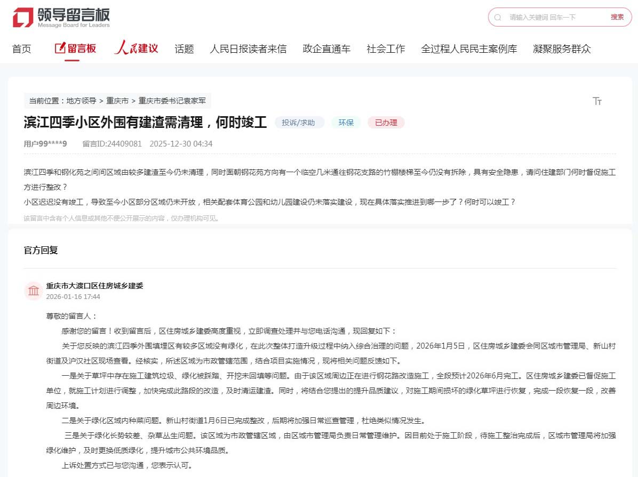Open the 重庆市 breadcrumb link

(117, 100)
